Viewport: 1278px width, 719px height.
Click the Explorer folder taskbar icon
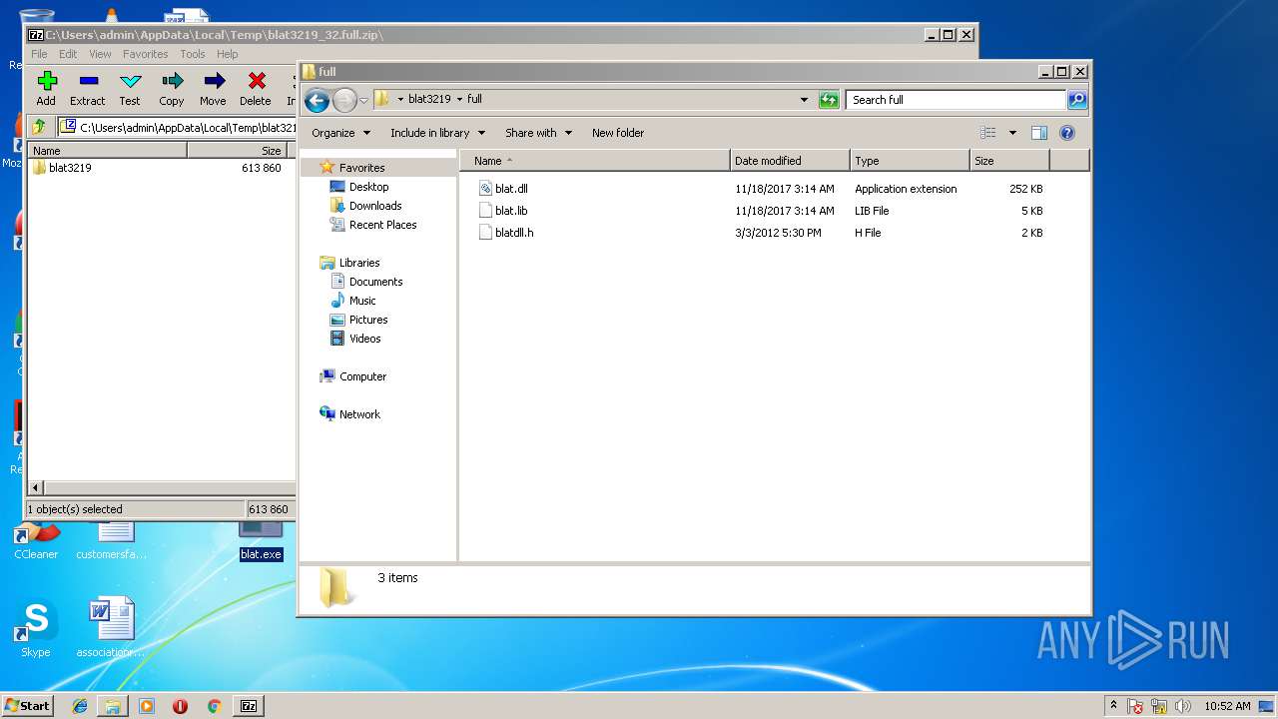click(x=113, y=706)
